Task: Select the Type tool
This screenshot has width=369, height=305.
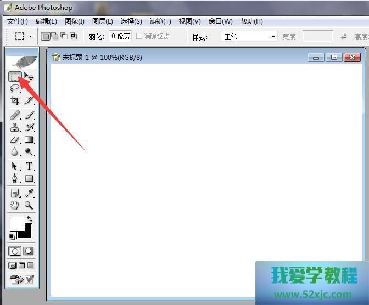Action: point(29,166)
